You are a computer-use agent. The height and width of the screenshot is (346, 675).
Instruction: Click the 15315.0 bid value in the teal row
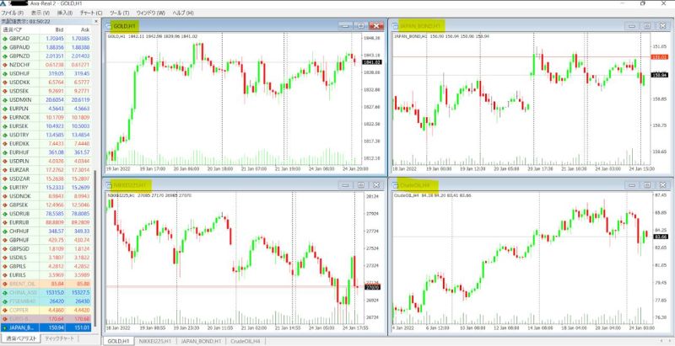[x=57, y=293]
